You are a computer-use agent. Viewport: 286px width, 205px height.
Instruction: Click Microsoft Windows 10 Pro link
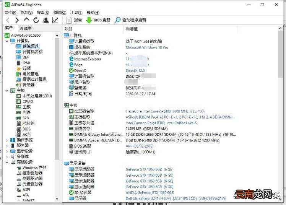click(x=147, y=47)
